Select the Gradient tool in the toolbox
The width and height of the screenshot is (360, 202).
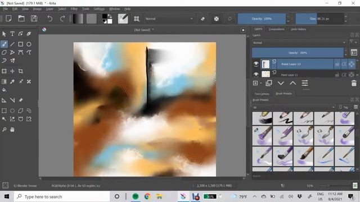(x=4, y=81)
